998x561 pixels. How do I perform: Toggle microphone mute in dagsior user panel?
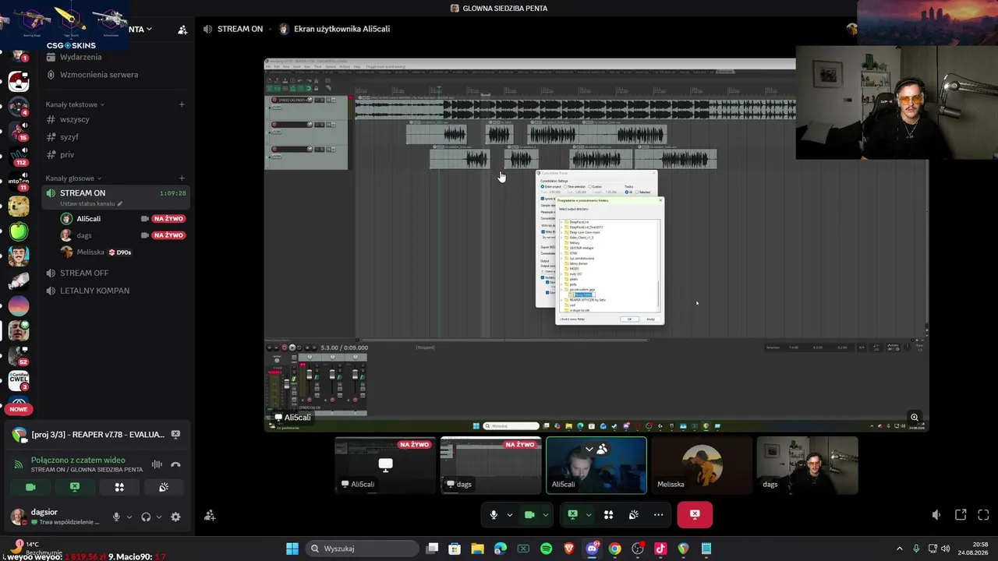116,517
